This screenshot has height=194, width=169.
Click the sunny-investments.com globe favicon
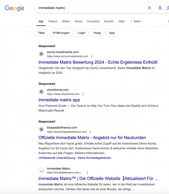click(x=41, y=54)
